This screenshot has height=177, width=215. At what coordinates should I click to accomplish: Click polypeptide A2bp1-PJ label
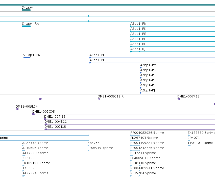coord(148,91)
